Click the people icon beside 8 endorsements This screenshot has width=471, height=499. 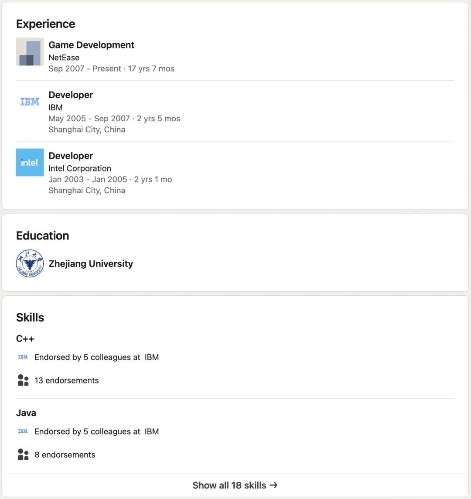point(23,455)
